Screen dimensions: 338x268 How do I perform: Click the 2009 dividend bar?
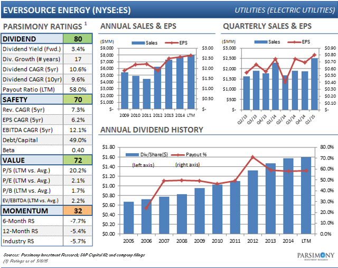tap(200, 211)
